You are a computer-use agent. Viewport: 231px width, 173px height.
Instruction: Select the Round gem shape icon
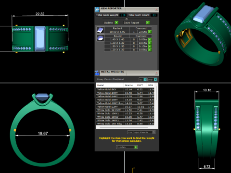[x=101, y=38]
